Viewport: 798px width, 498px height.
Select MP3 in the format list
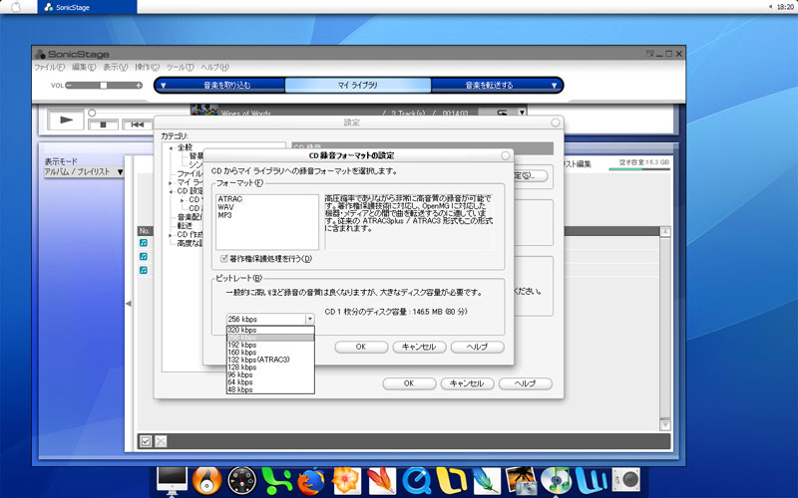[x=224, y=215]
